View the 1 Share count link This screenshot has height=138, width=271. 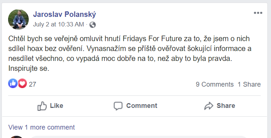(x=249, y=84)
